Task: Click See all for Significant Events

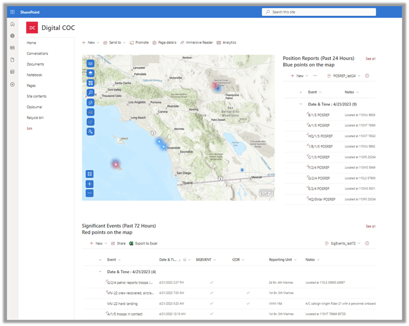Action: pos(370,227)
